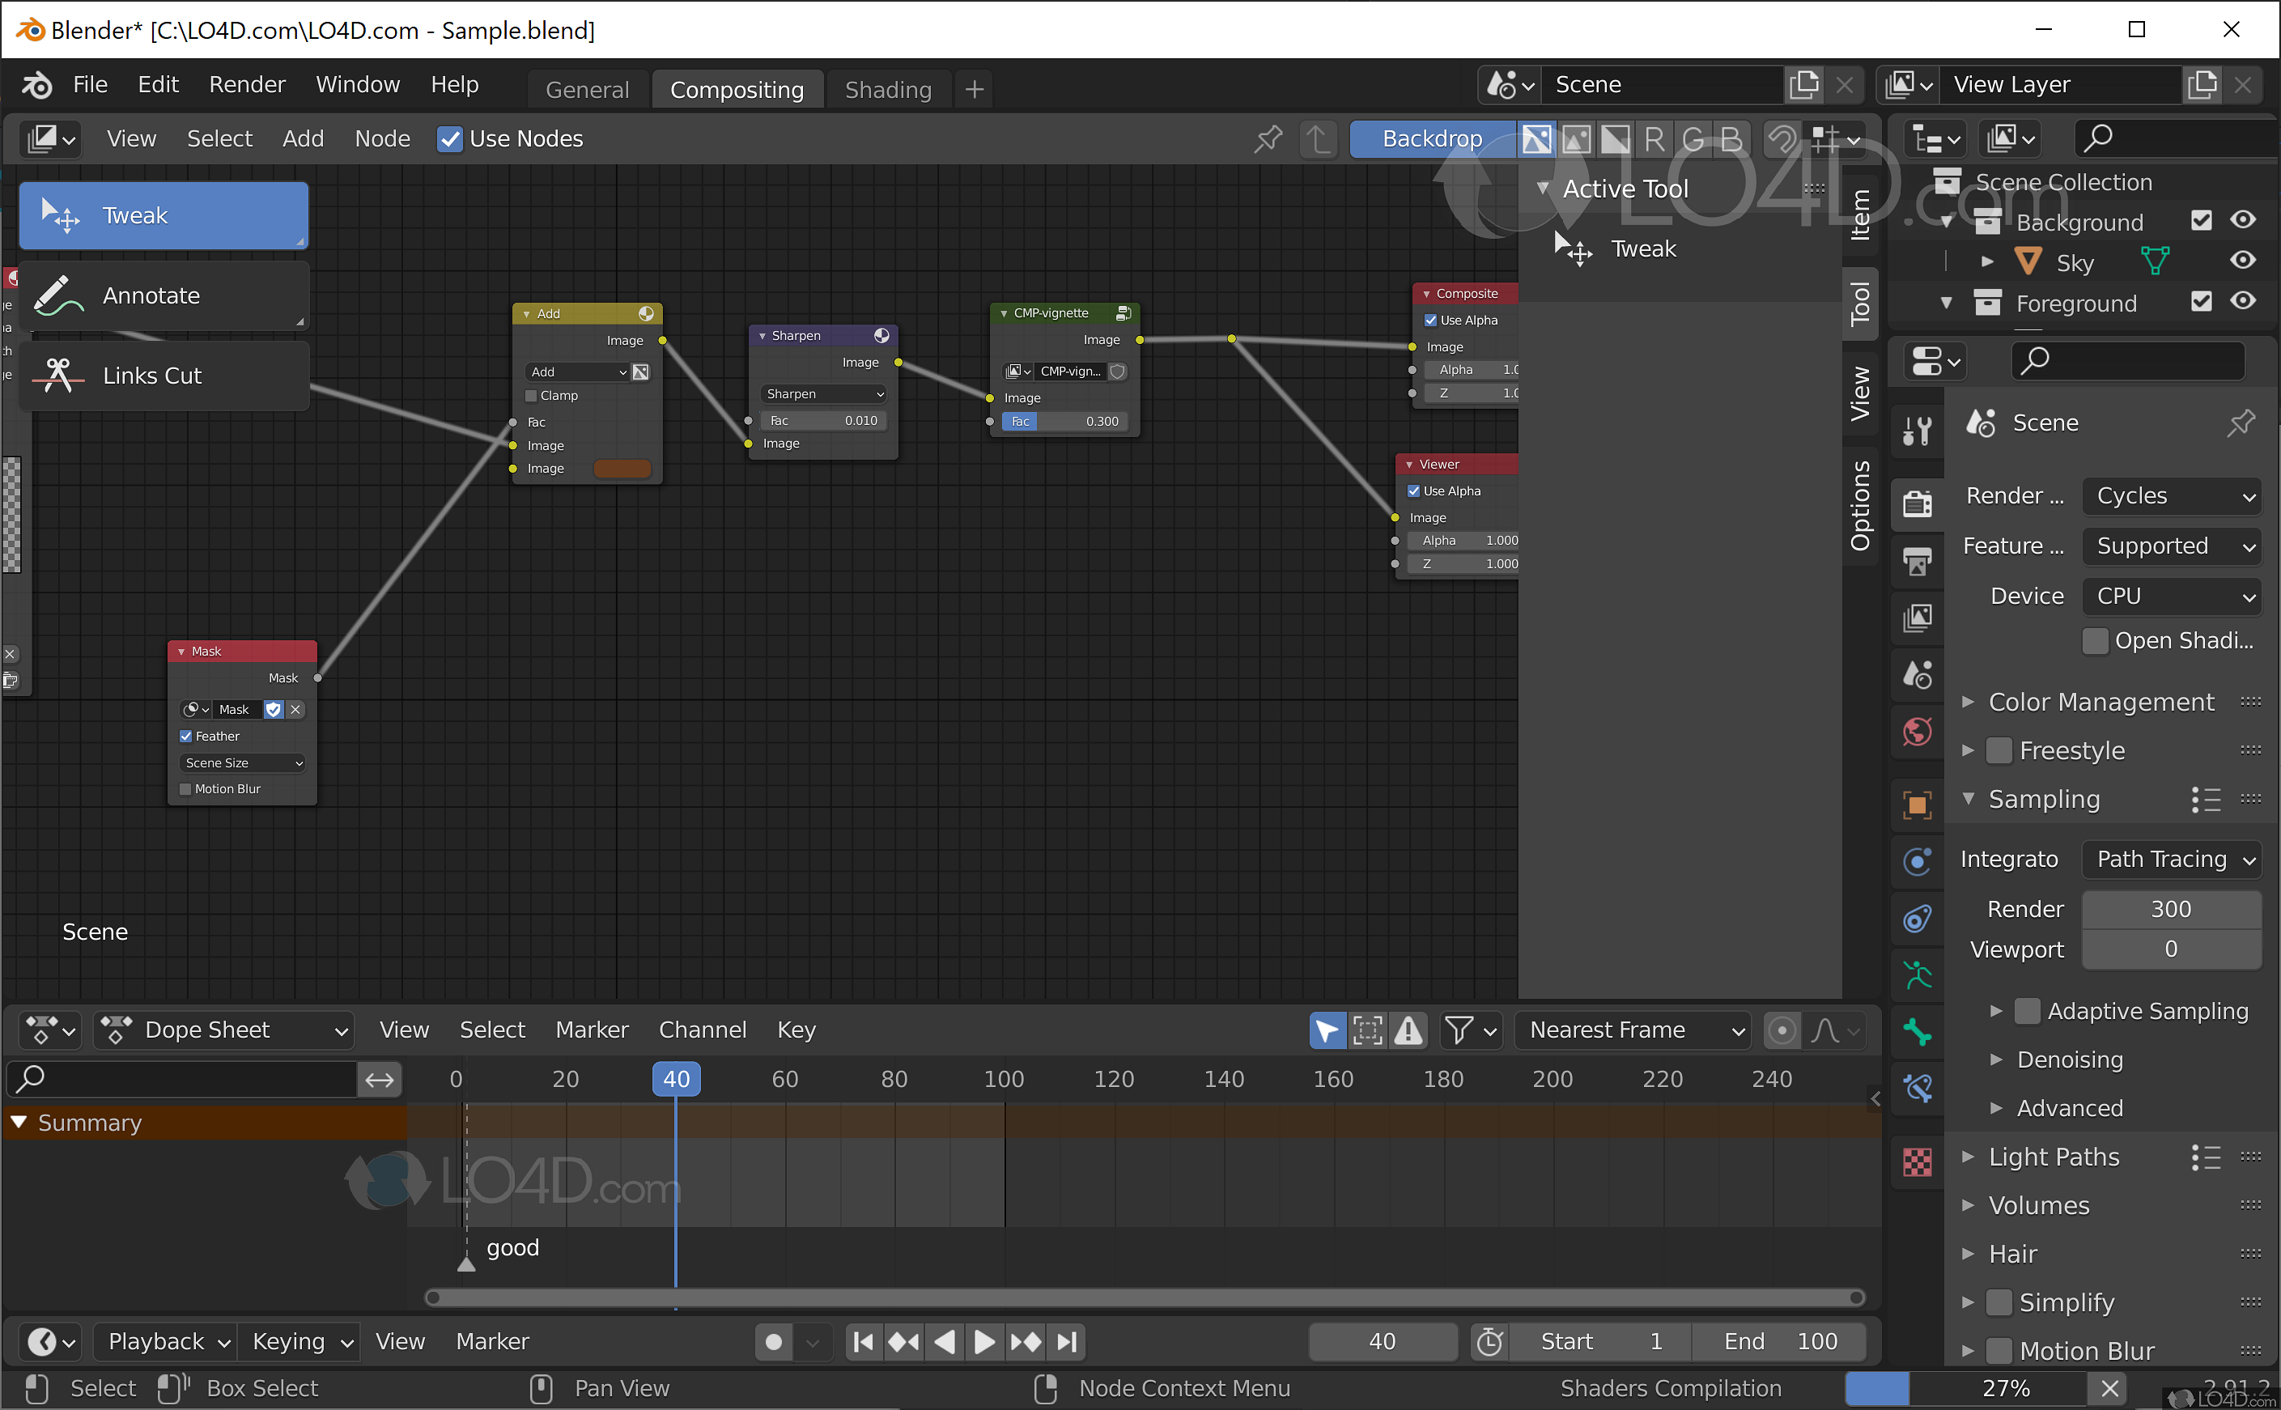The width and height of the screenshot is (2281, 1410).
Task: Open the Integrator dropdown set to Path Tracing
Action: pyautogui.click(x=2172, y=859)
